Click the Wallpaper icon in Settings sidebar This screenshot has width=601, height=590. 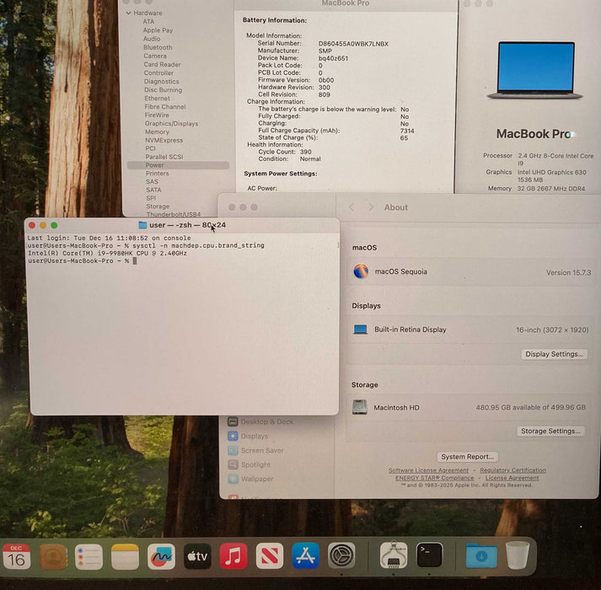click(233, 479)
